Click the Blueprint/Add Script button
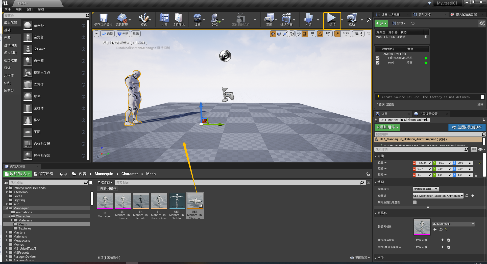The image size is (487, 264). (467, 127)
